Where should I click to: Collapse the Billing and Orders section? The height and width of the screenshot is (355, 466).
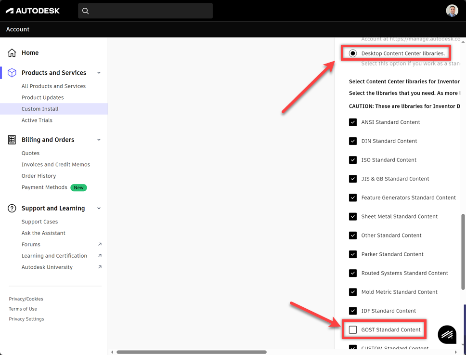(99, 140)
